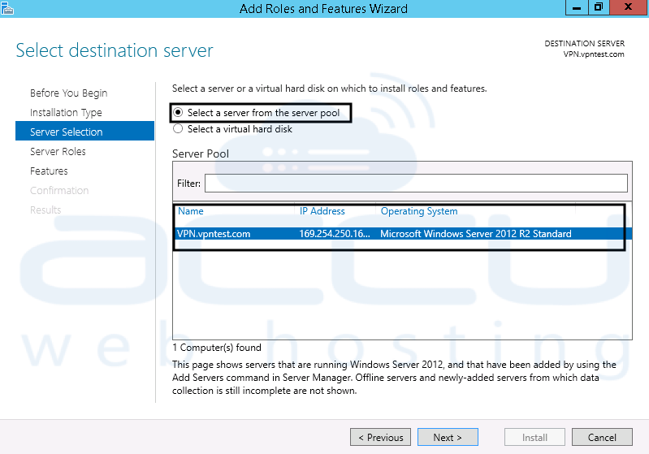Screen dimensions: 649x454
Task: Minimize the wizard window
Action: coord(577,7)
